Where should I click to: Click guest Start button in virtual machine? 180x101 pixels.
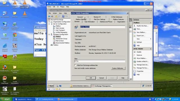coord(51,86)
